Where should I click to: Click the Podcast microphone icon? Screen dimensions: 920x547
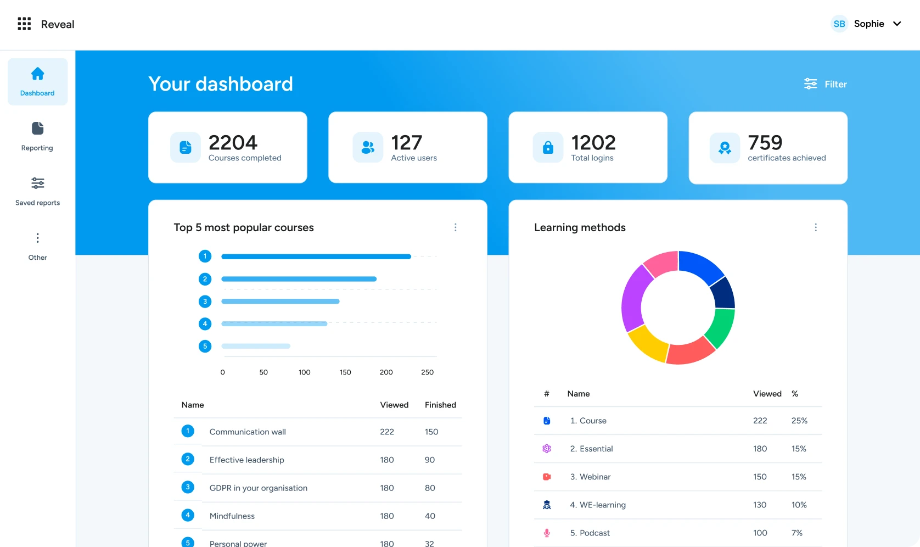(547, 533)
